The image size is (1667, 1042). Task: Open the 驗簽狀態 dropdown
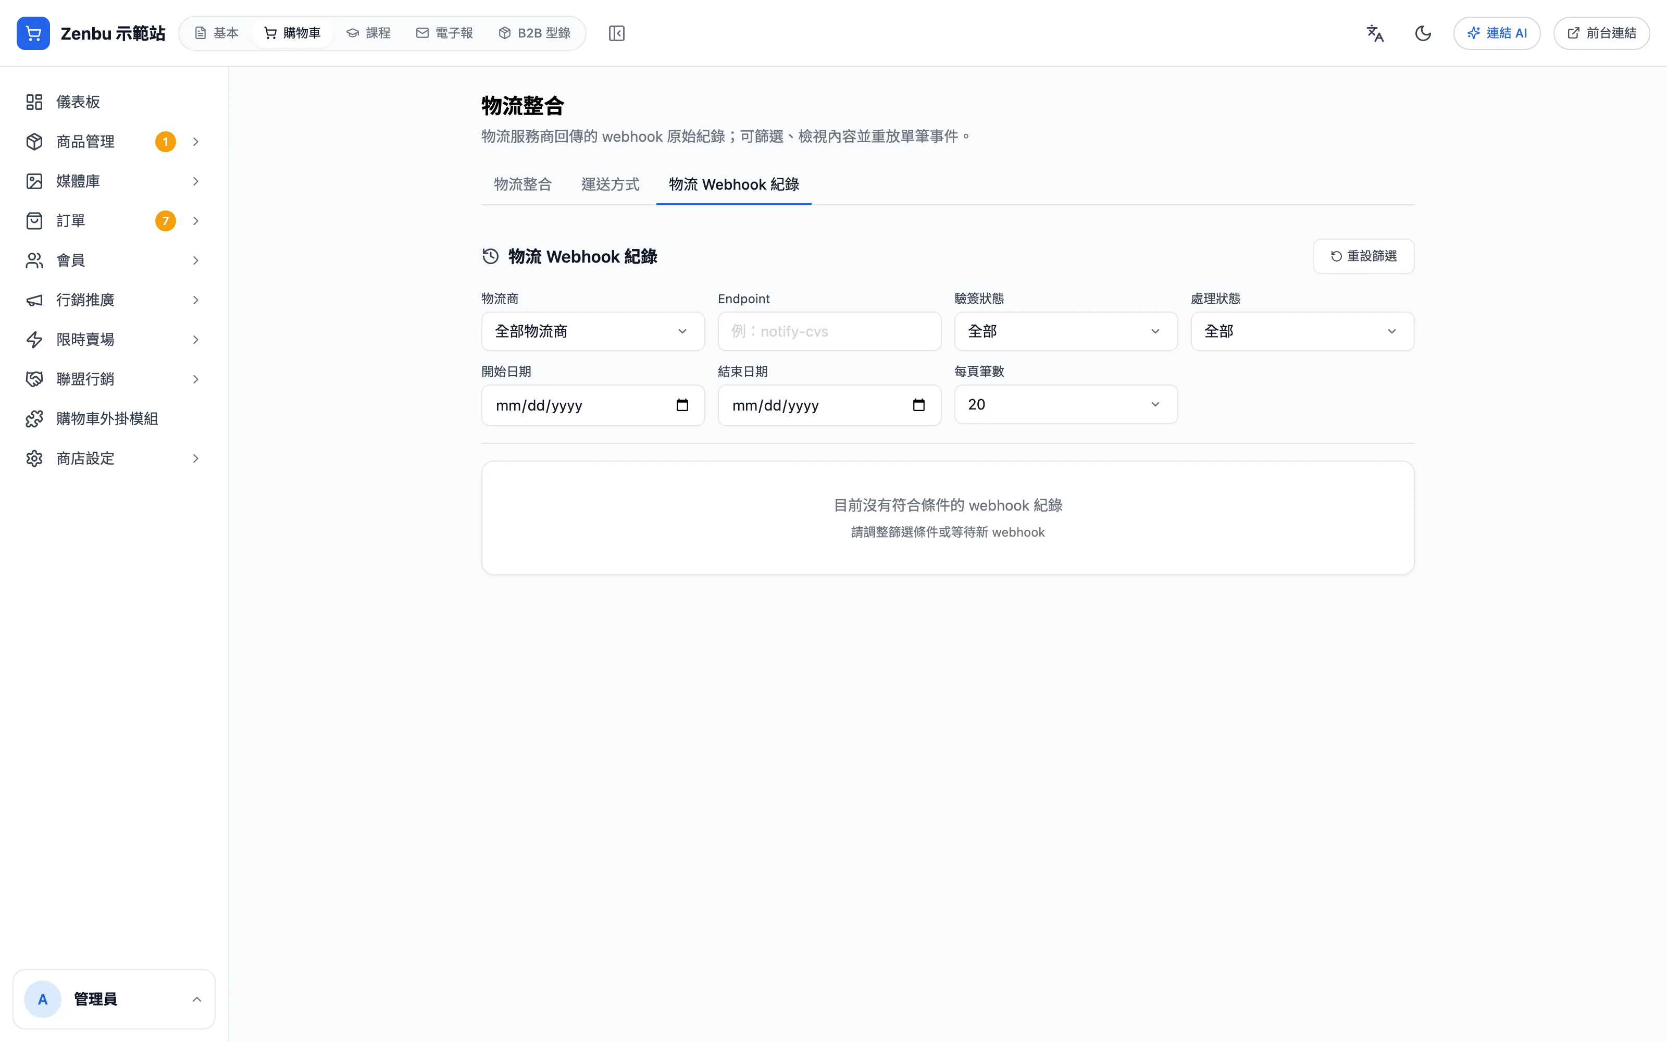pos(1066,331)
